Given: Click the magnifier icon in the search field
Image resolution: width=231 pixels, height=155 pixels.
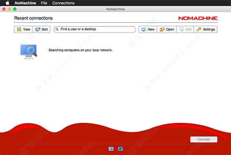Looking at the screenshot, I should coord(57,30).
